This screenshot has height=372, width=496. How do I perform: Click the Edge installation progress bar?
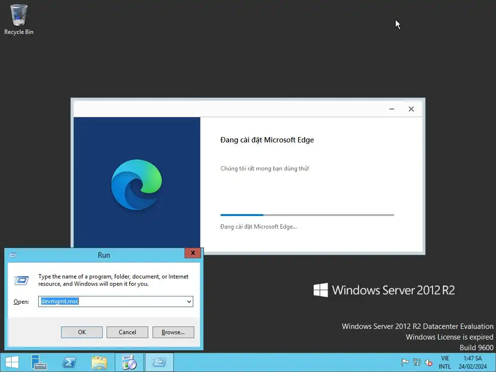[x=307, y=215]
